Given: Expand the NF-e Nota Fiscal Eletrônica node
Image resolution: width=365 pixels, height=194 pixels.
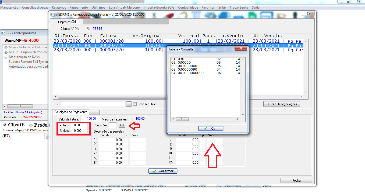Looking at the screenshot, I should 6,47.
